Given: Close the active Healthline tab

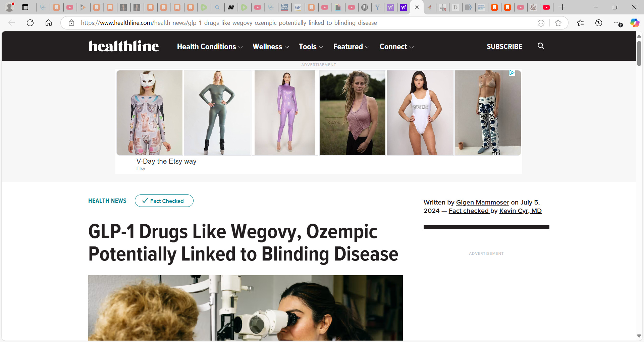Looking at the screenshot, I should (x=417, y=7).
